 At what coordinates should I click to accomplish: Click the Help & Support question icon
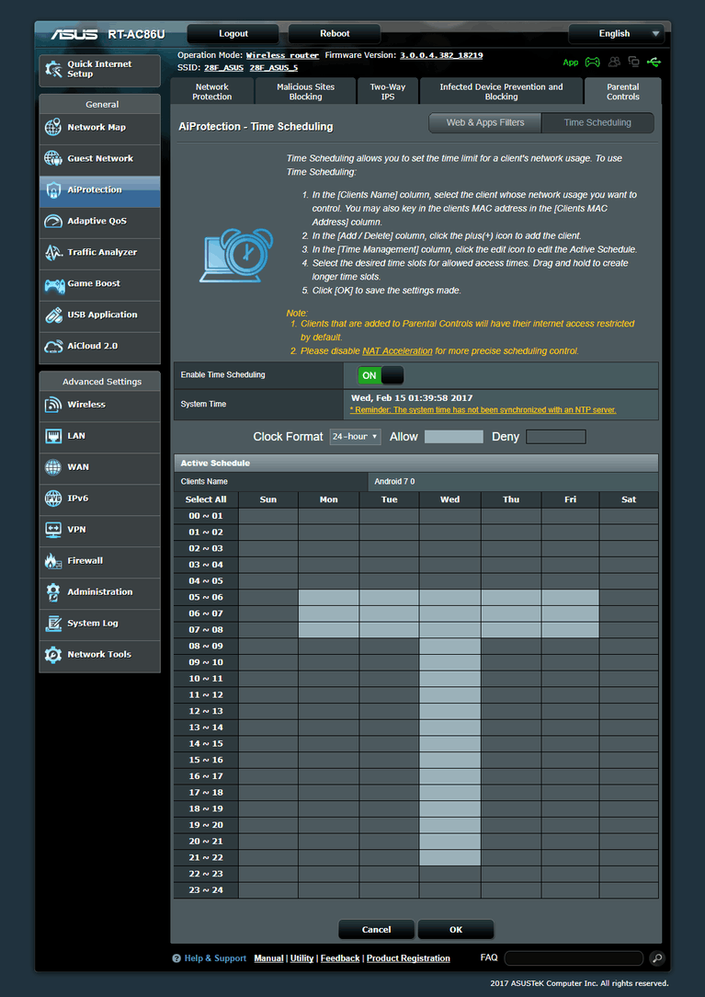(176, 958)
